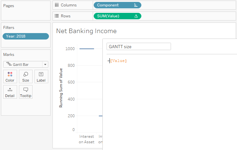Open the Color marks card
Image resolution: width=237 pixels, height=150 pixels.
(10, 76)
